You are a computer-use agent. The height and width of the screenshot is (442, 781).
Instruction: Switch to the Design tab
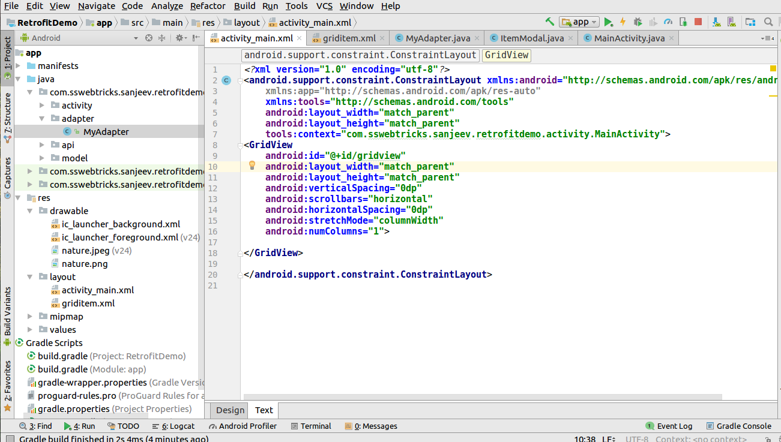coord(231,410)
